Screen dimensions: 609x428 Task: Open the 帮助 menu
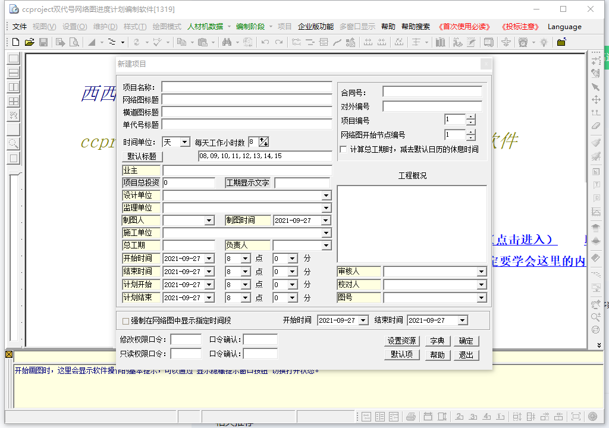388,27
